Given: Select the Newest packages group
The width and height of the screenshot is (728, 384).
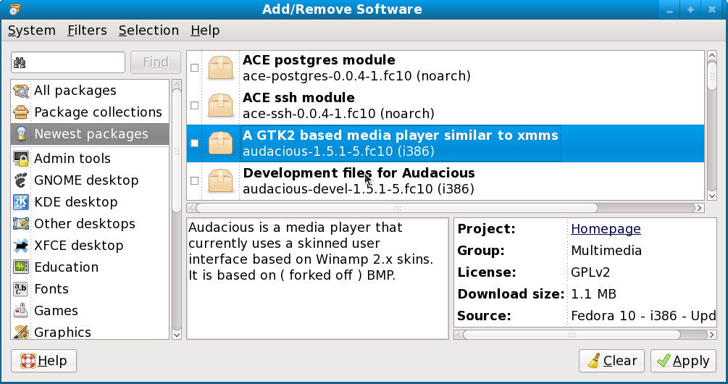Looking at the screenshot, I should click(90, 134).
